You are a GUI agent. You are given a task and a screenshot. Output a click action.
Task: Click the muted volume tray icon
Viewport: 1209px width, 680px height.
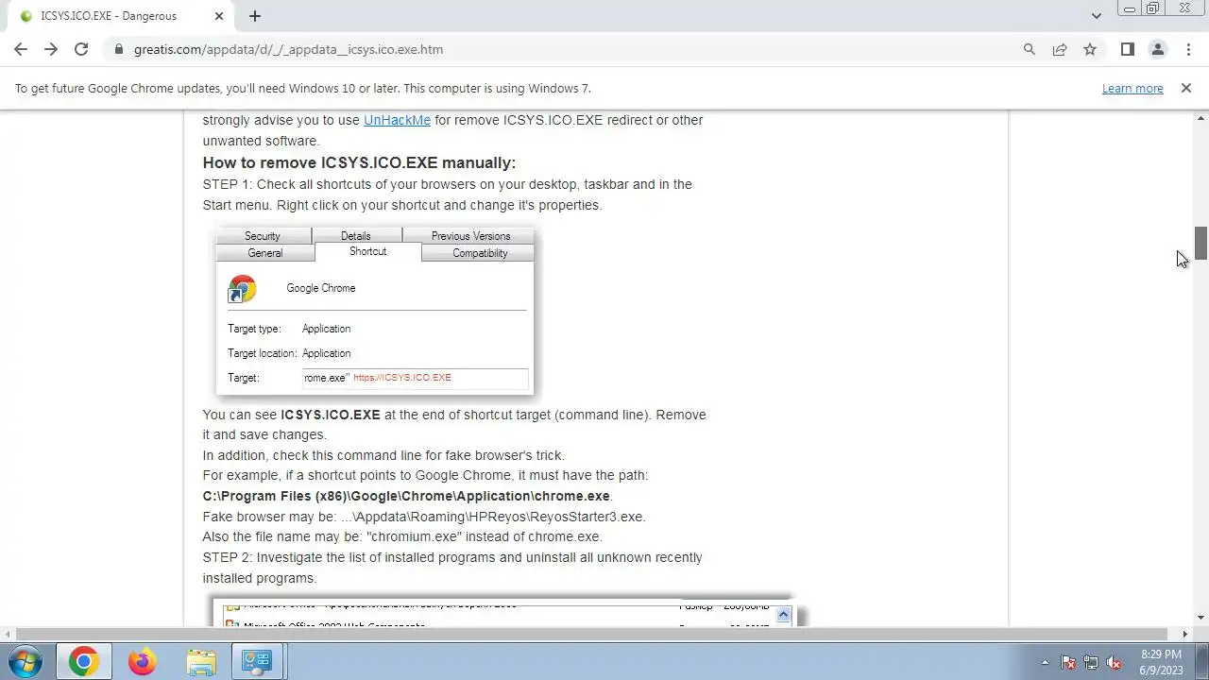tap(1114, 662)
